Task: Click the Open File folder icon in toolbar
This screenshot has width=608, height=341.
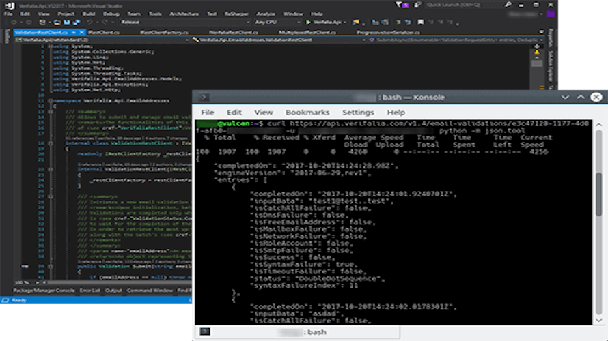Action: pyautogui.click(x=57, y=22)
